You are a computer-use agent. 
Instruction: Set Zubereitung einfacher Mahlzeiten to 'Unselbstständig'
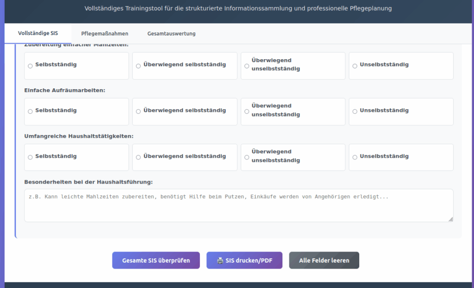click(x=355, y=66)
